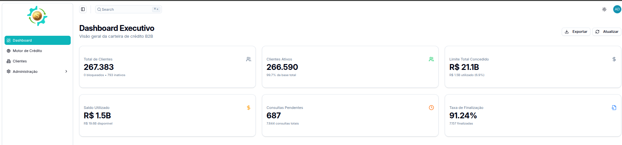Click the large R$ 1.5B value
Image resolution: width=622 pixels, height=145 pixels.
coord(97,115)
